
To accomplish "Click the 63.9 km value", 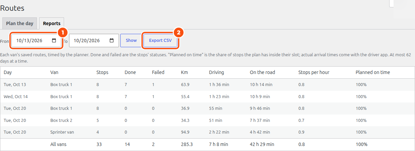I will pos(185,85).
